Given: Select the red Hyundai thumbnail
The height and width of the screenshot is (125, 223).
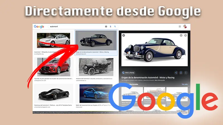Looking at the screenshot, I should (54, 67).
